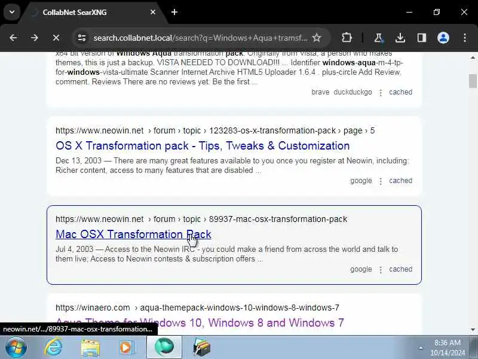Stop loading the current page

56,38
